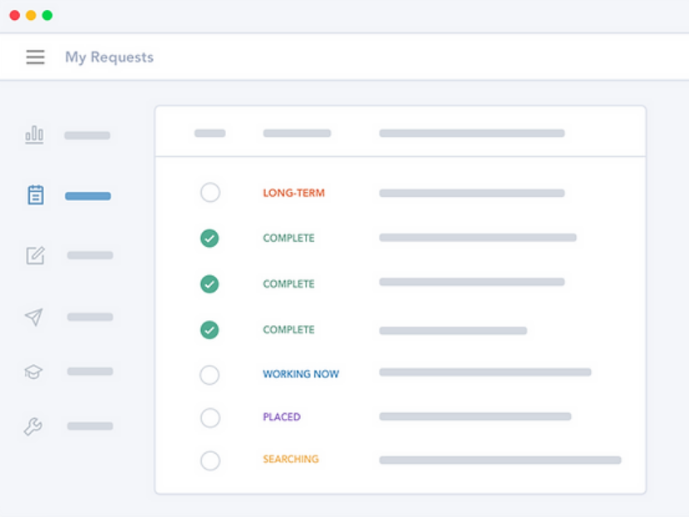The width and height of the screenshot is (689, 517).
Task: Toggle the LONG-TERM request checkbox
Action: 210,193
